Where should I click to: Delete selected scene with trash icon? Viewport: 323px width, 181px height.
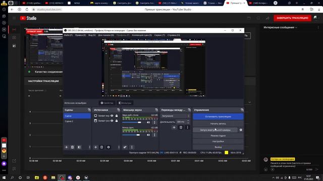[72, 147]
